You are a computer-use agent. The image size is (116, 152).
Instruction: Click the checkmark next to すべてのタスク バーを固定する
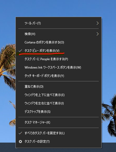coord(20,133)
